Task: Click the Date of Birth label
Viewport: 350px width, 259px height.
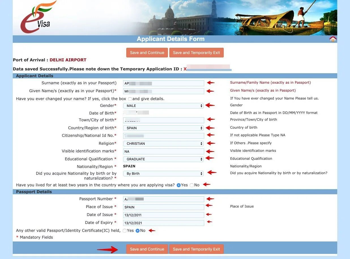Action: click(x=103, y=113)
